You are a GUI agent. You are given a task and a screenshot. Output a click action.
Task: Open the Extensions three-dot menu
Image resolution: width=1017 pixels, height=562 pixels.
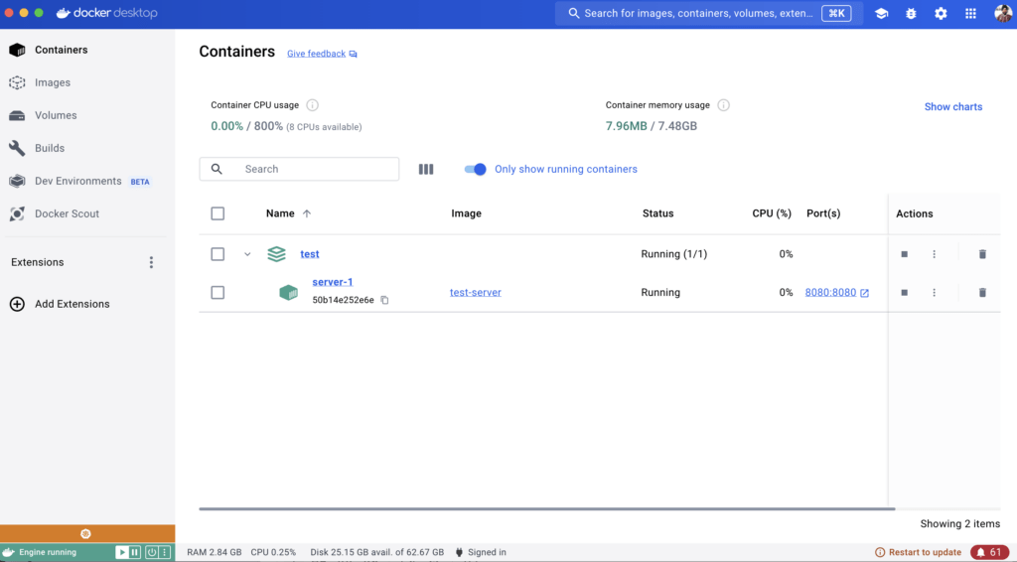[151, 262]
